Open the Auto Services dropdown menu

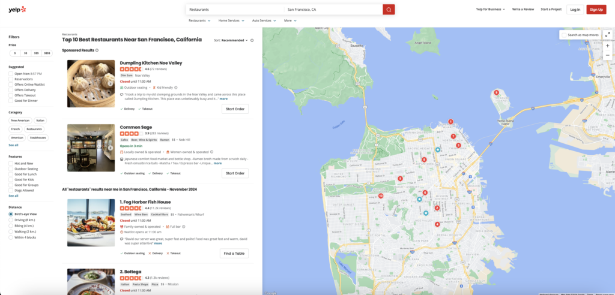(x=264, y=20)
